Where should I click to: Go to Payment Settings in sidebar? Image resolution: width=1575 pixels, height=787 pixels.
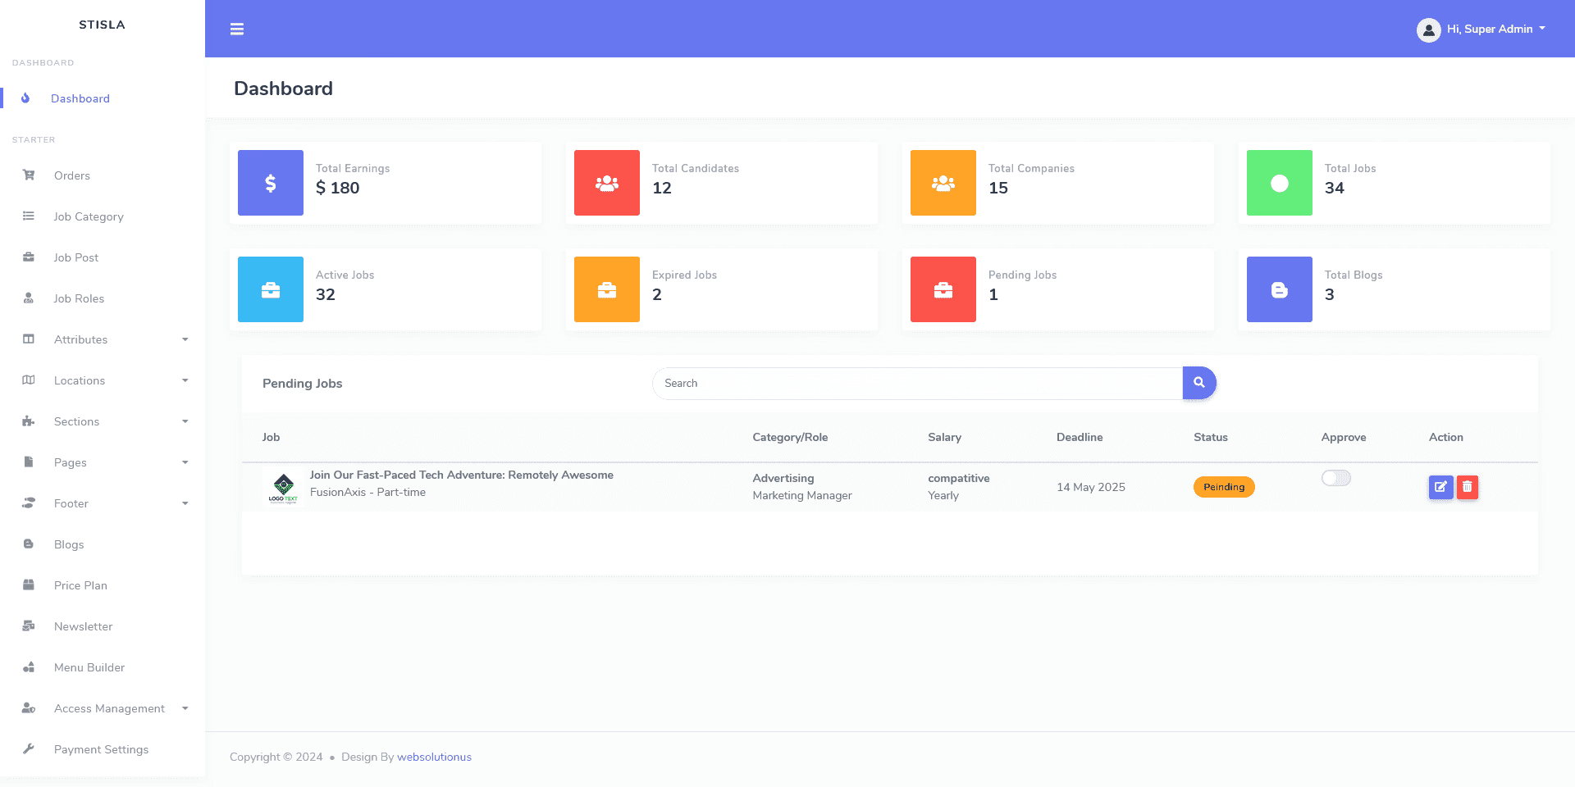(101, 749)
